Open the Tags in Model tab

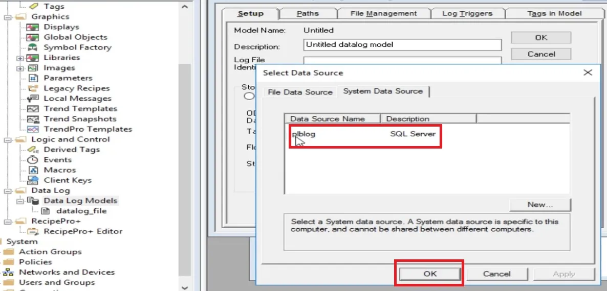pyautogui.click(x=554, y=13)
